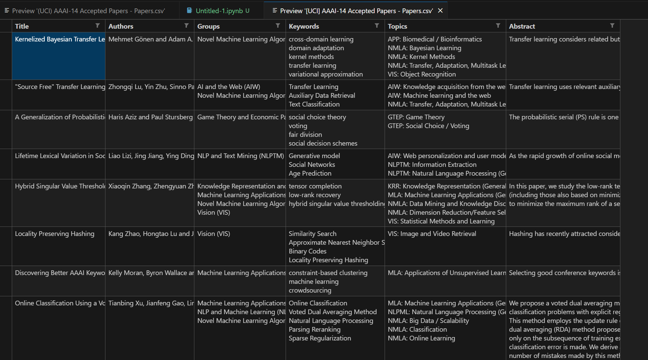
Task: Click keyword 'Age Prediction'
Action: click(310, 173)
